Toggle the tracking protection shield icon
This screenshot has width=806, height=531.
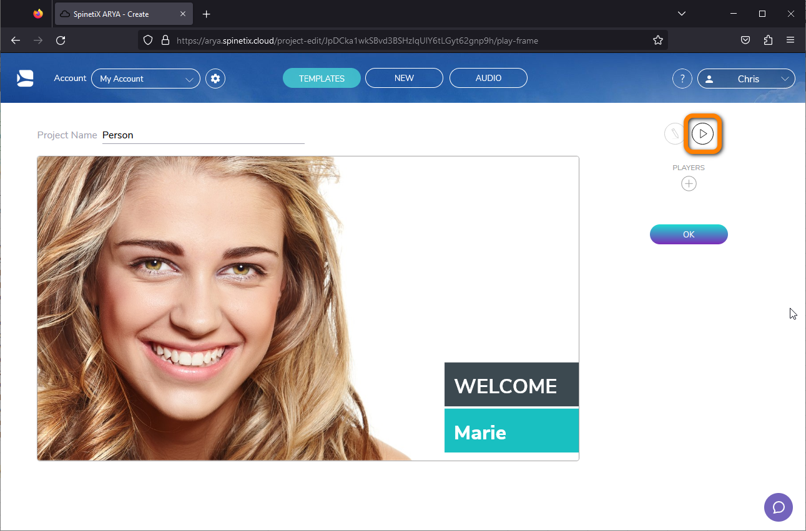click(147, 40)
